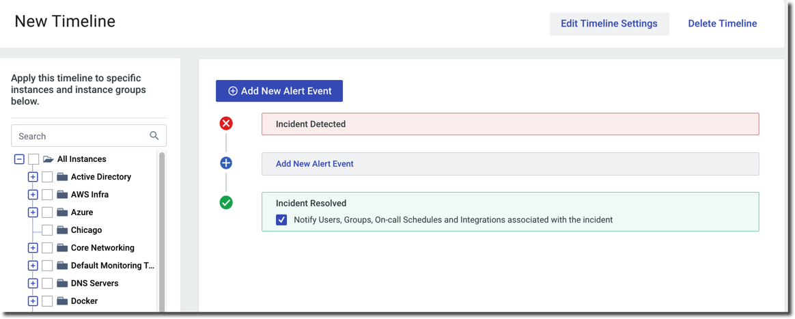795x319 pixels.
Task: Click the search magnifier icon
Action: click(x=154, y=136)
